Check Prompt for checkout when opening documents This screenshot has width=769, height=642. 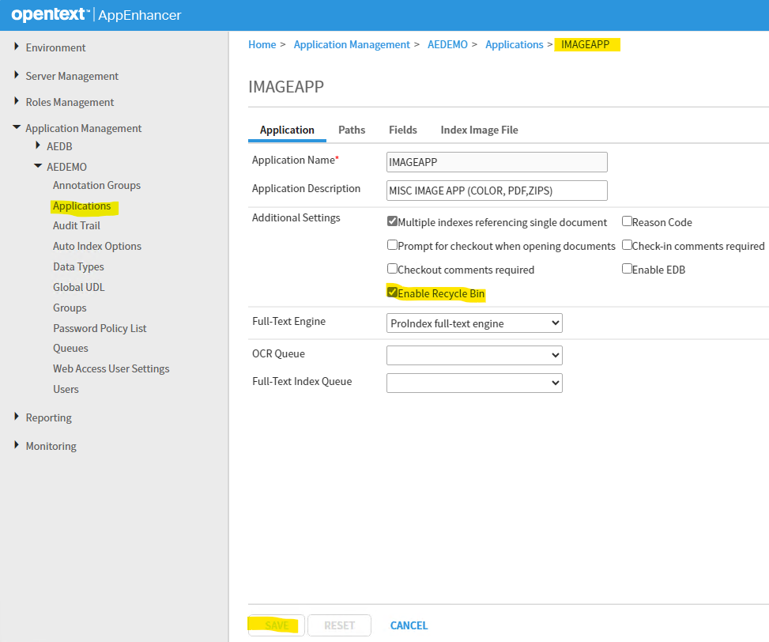(392, 245)
